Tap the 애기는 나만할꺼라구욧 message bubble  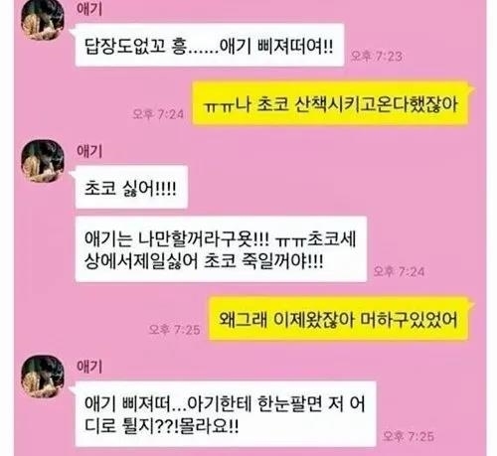(x=221, y=249)
